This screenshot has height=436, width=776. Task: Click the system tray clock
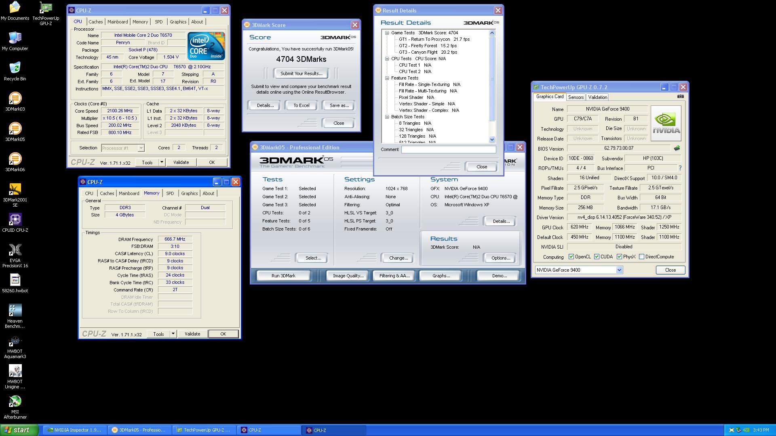[x=761, y=430]
